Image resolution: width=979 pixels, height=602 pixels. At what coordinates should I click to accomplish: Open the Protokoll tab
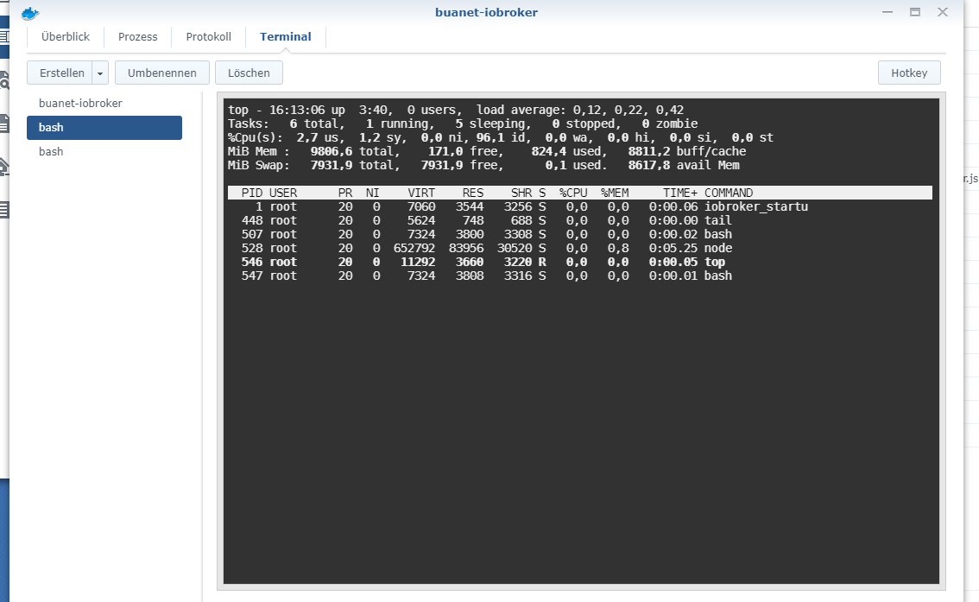click(209, 37)
